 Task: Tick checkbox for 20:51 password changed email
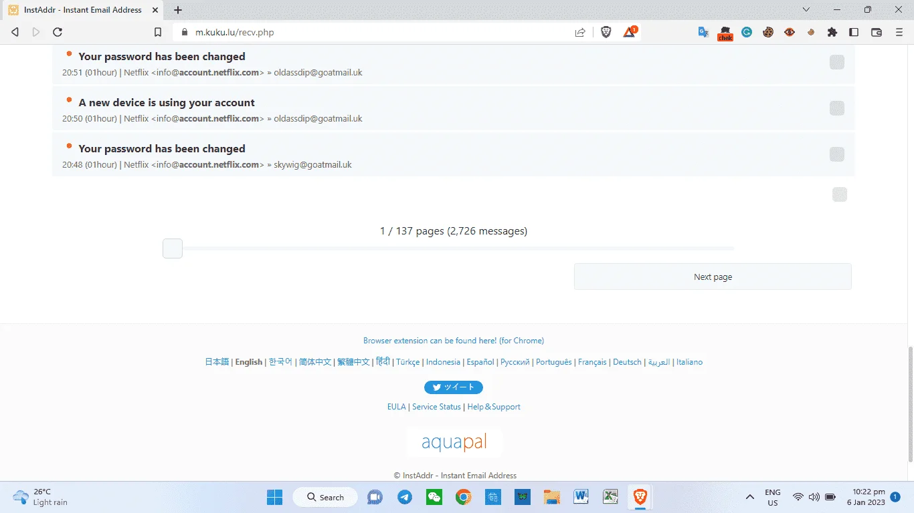coord(837,62)
